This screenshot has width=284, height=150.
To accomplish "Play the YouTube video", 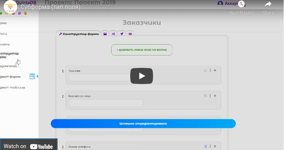I will (x=141, y=76).
